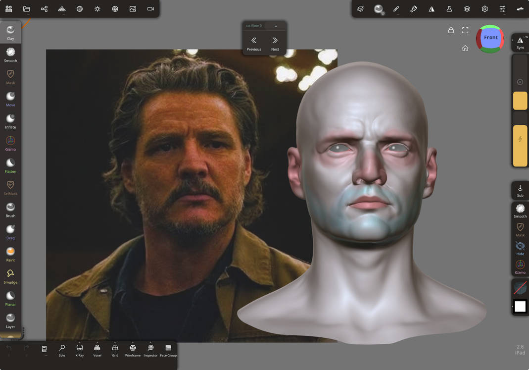This screenshot has height=370, width=529.
Task: Reset view with the home icon
Action: pos(465,48)
